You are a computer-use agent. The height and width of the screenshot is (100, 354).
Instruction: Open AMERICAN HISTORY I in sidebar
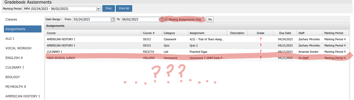(23, 96)
